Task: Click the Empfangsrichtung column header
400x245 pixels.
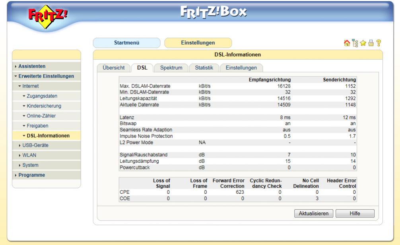Action: click(x=270, y=80)
